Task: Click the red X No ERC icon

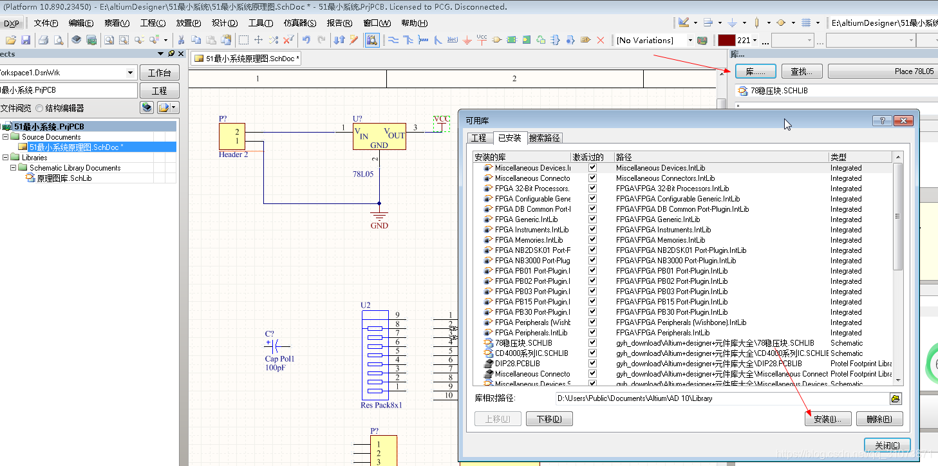Action: 601,40
